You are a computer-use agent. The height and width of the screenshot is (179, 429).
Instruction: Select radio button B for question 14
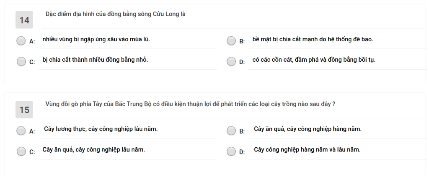(x=231, y=41)
